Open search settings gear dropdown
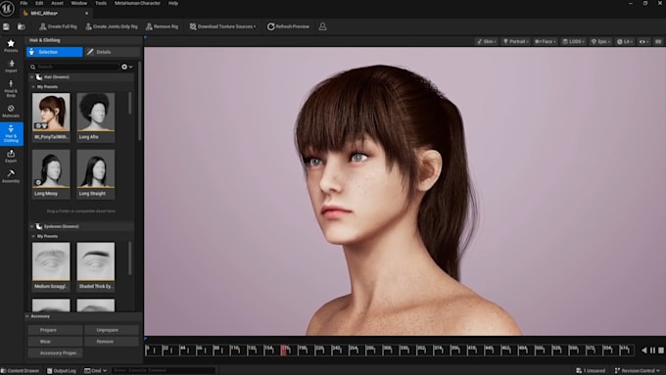This screenshot has width=666, height=375. (x=127, y=67)
